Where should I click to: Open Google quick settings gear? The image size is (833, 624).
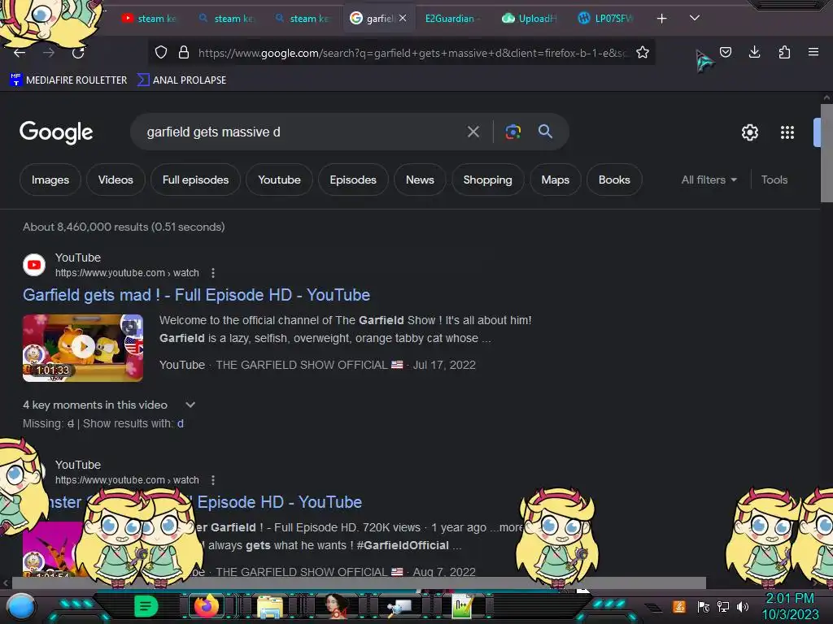(749, 132)
